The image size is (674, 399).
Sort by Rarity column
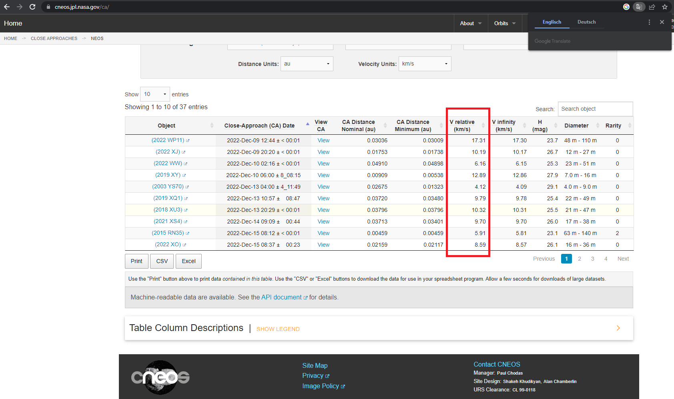coord(617,126)
